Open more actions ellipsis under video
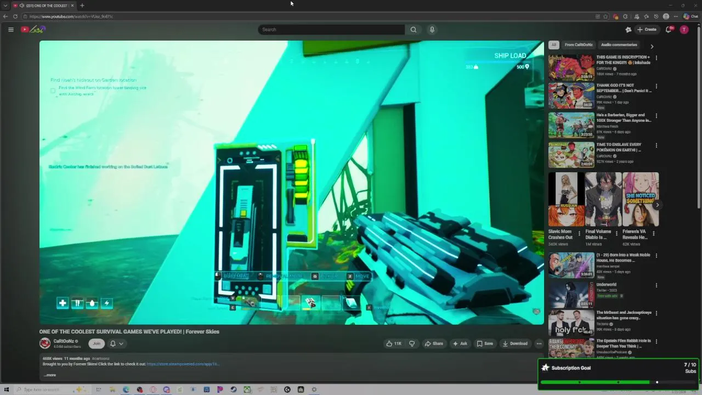702x395 pixels. click(x=539, y=343)
